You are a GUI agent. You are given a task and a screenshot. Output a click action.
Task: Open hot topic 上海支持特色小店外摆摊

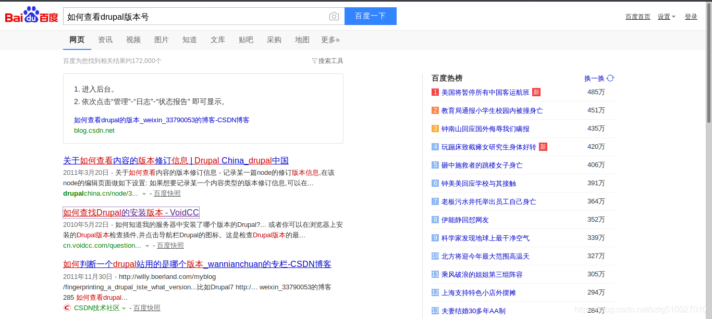(x=478, y=292)
